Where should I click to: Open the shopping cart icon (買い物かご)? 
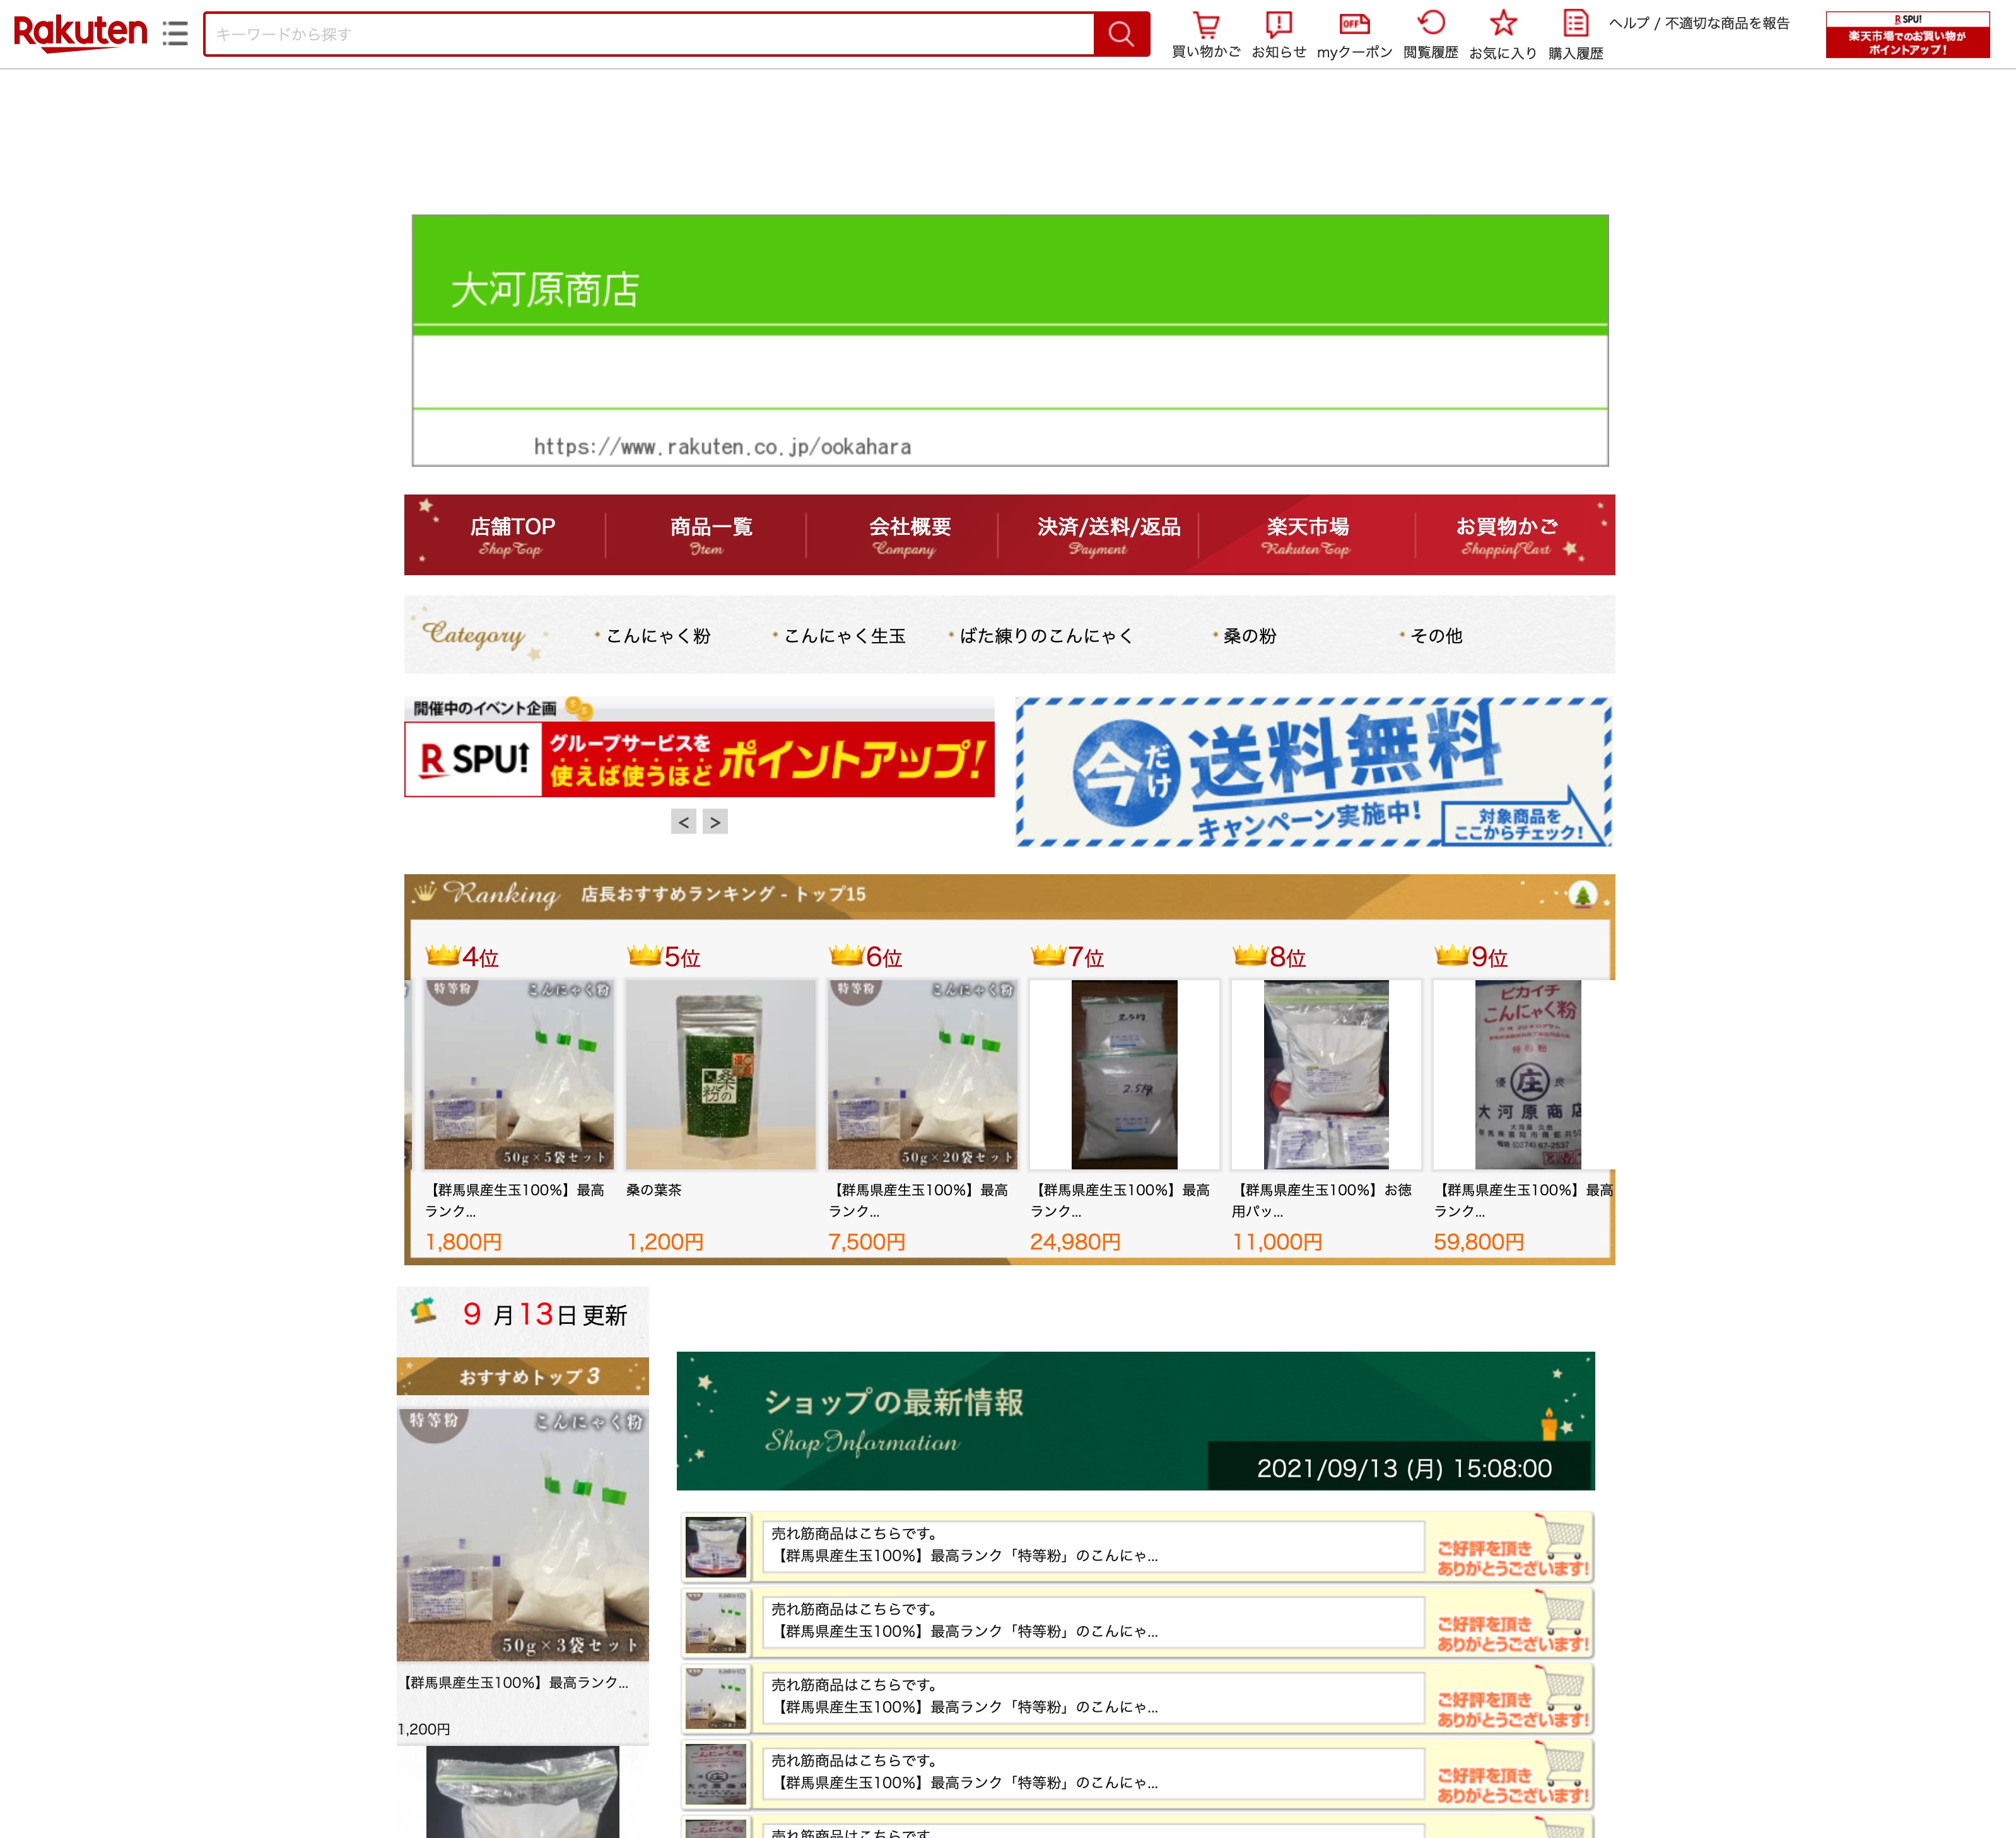tap(1206, 25)
